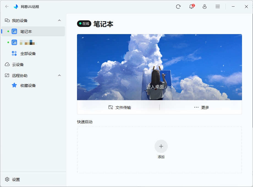Click the arrow next to 进入桌面
Screen dimensions: 253x187
(x=170, y=87)
